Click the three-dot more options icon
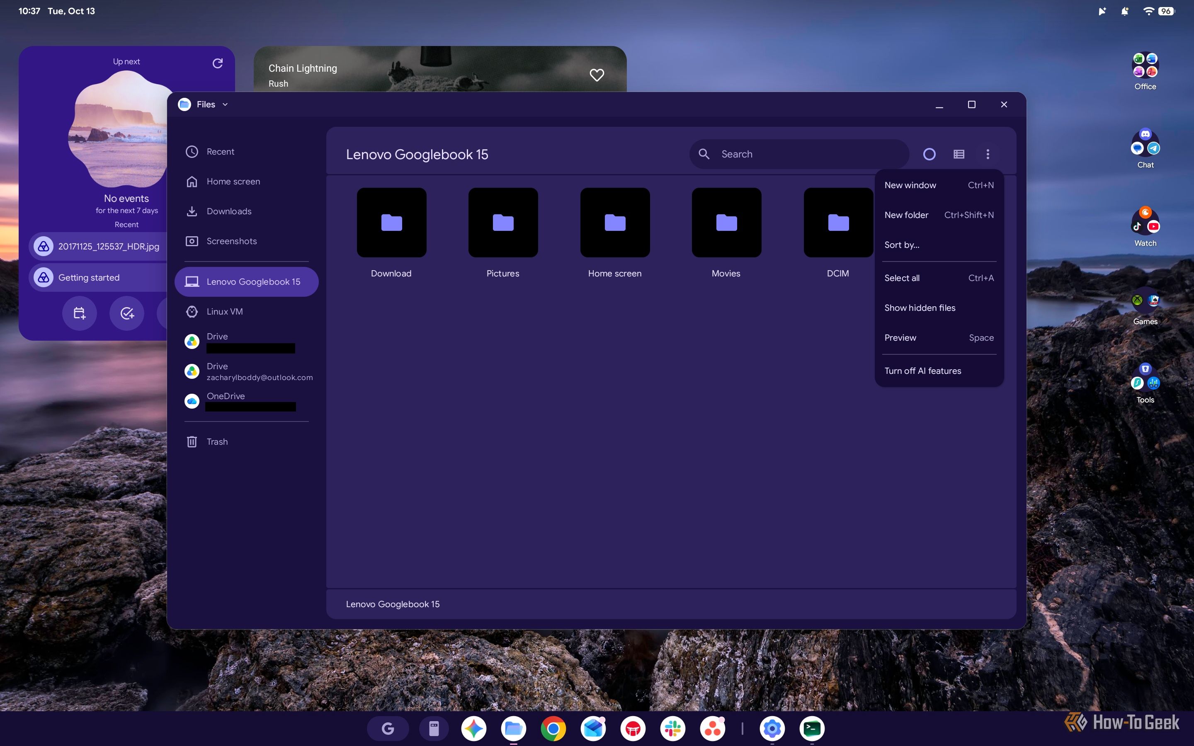1194x746 pixels. [x=988, y=155]
